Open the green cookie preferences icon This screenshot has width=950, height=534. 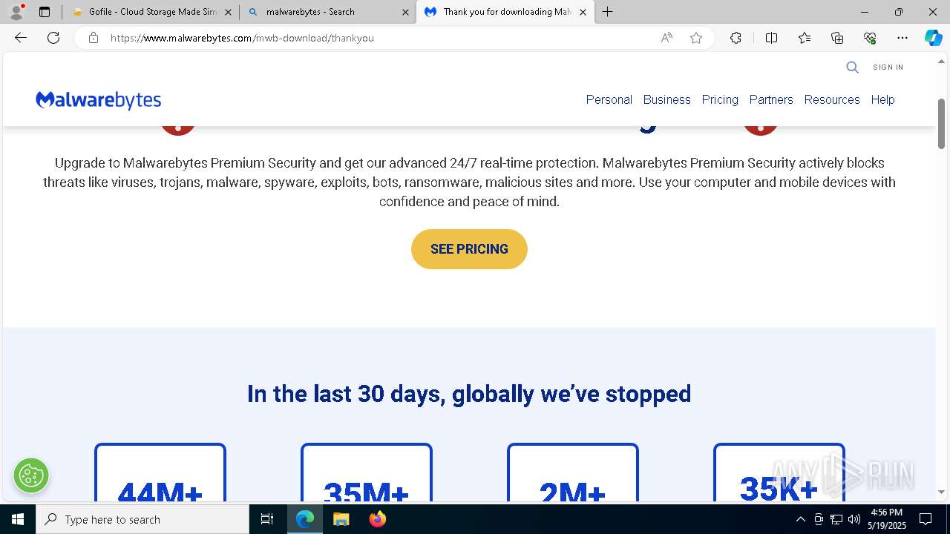(31, 475)
